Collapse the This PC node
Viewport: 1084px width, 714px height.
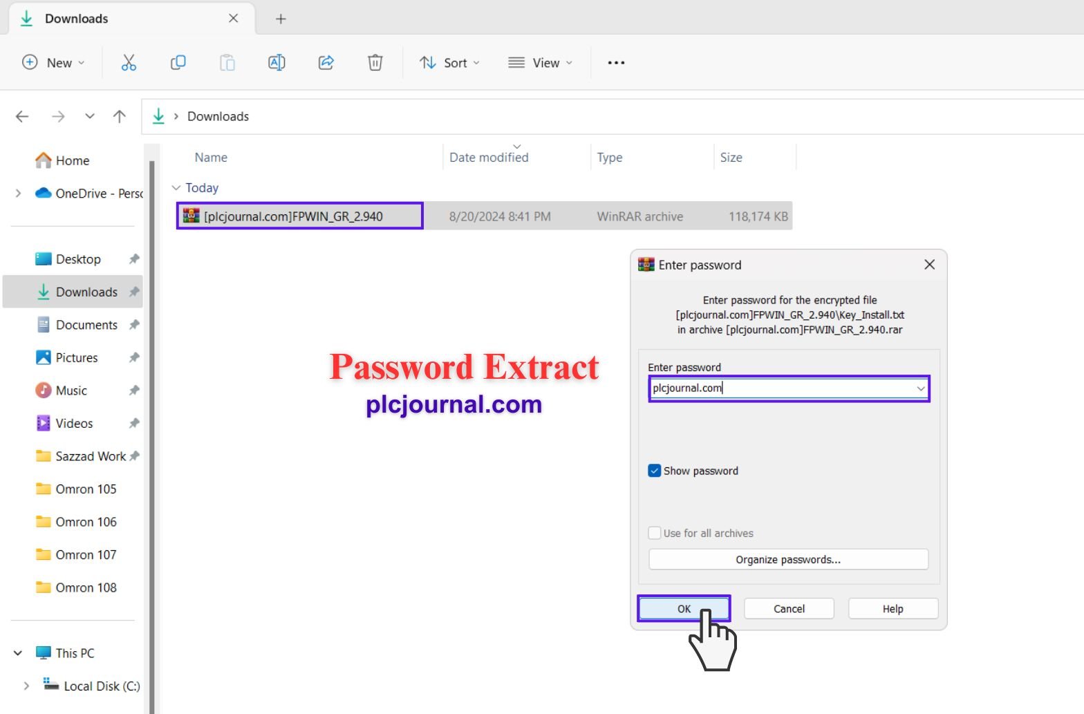point(18,653)
